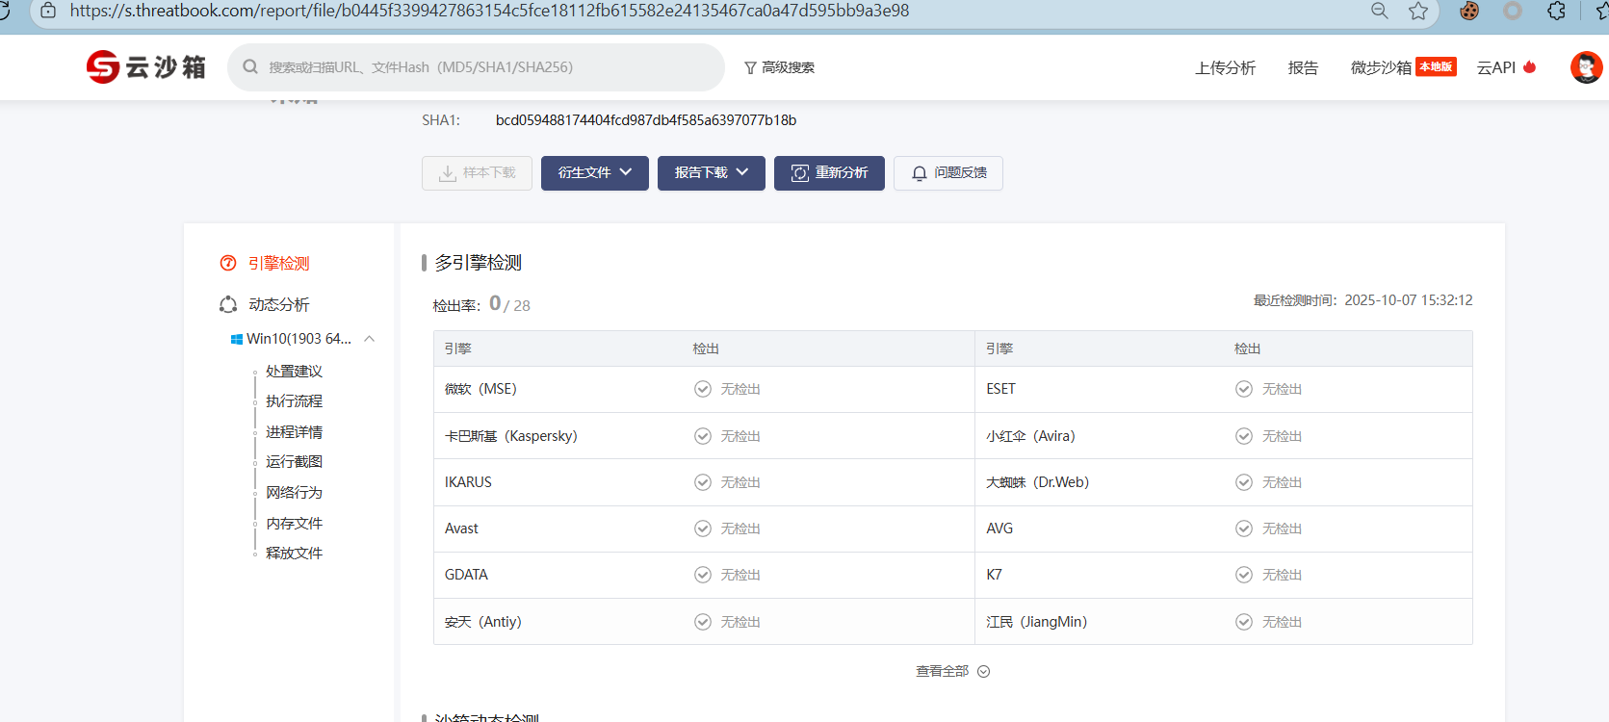The height and width of the screenshot is (722, 1609).
Task: Open 云API navigation item
Action: click(1496, 67)
